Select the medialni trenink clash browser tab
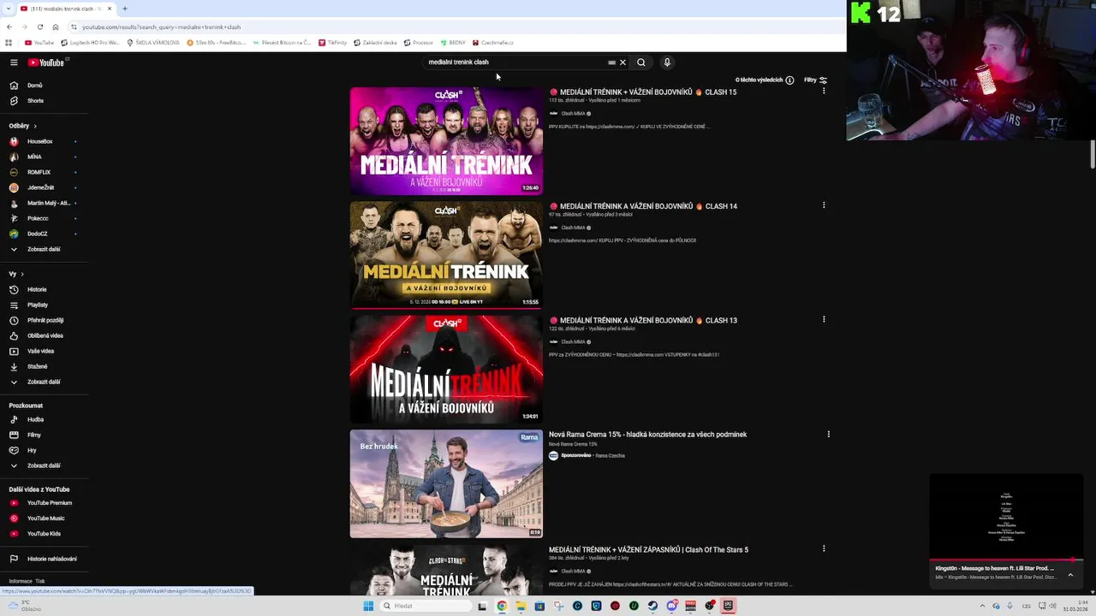The width and height of the screenshot is (1096, 616). 65,9
